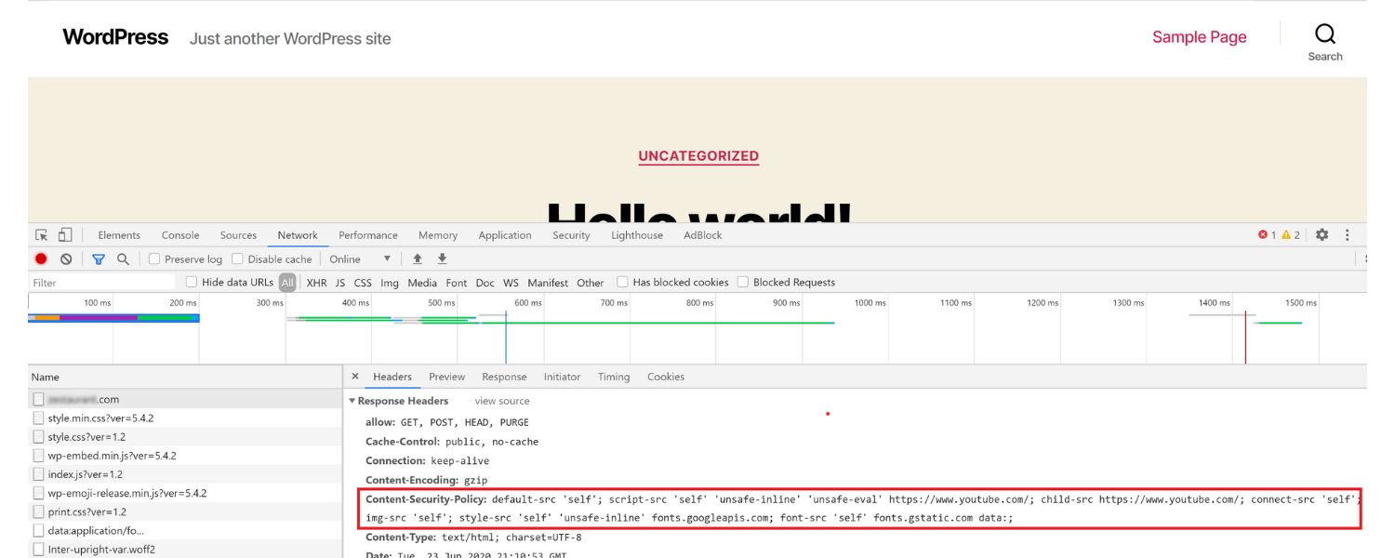
Task: Click the Import HAR file upload arrow
Action: (x=418, y=259)
